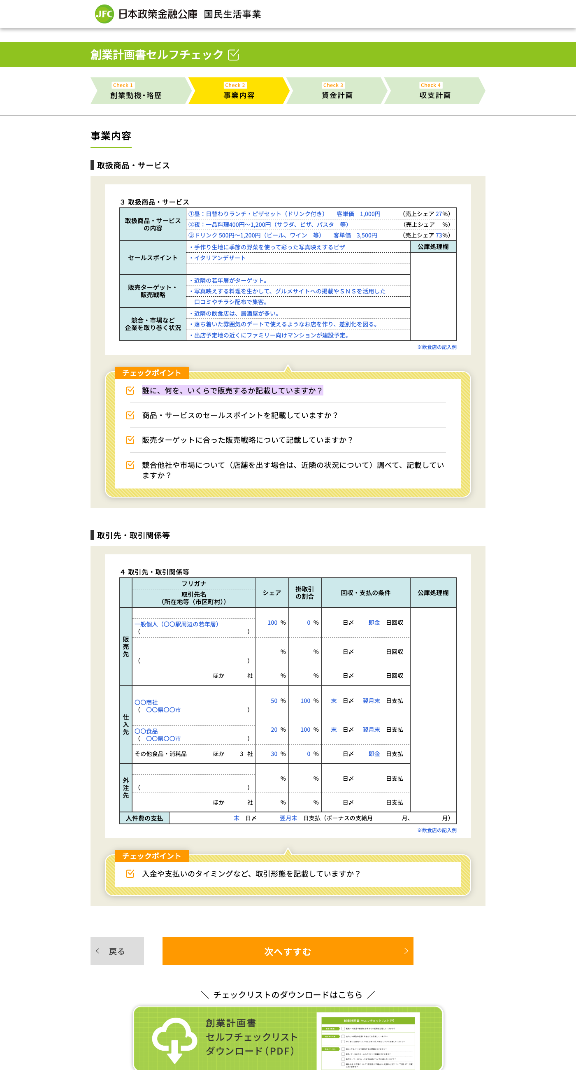Viewport: 576px width, 1070px height.
Task: Tick the checkbox for 競合他社や市場について
Action: [130, 465]
